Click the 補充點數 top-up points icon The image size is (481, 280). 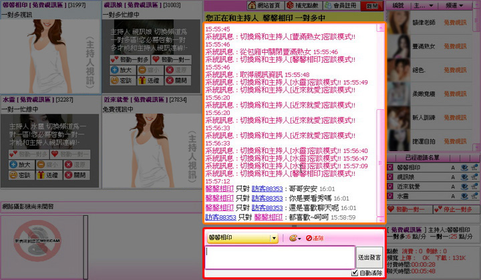click(304, 5)
